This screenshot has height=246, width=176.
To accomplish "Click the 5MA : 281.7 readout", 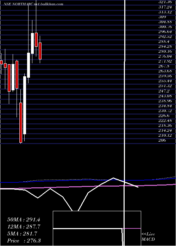I will click(x=22, y=234).
